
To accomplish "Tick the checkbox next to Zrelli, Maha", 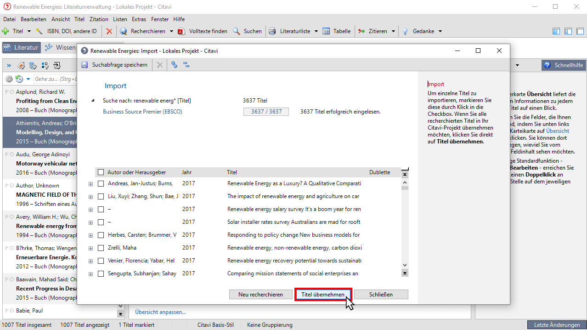I will tap(101, 248).
